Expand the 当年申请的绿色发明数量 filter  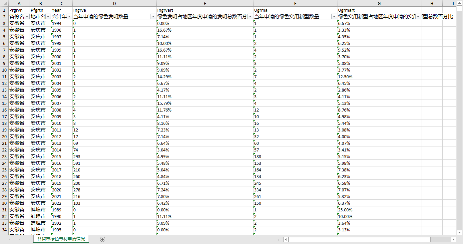tap(154, 17)
